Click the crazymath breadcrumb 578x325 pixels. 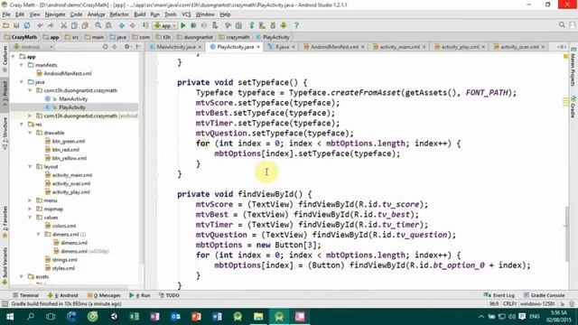[235, 37]
